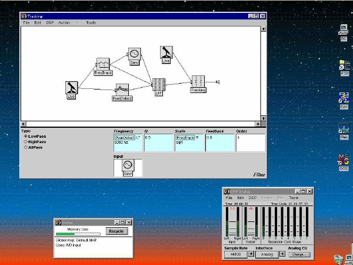Click the 'Global map: Default.MAP' text
353x265 pixels.
pos(76,240)
